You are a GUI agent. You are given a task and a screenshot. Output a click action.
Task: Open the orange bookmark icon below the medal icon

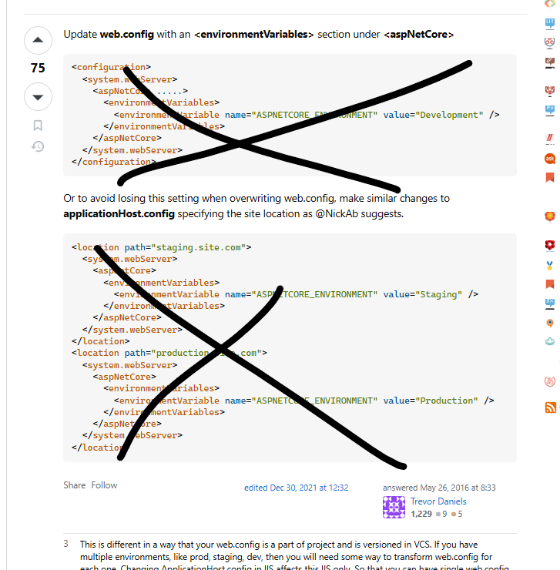click(x=550, y=284)
